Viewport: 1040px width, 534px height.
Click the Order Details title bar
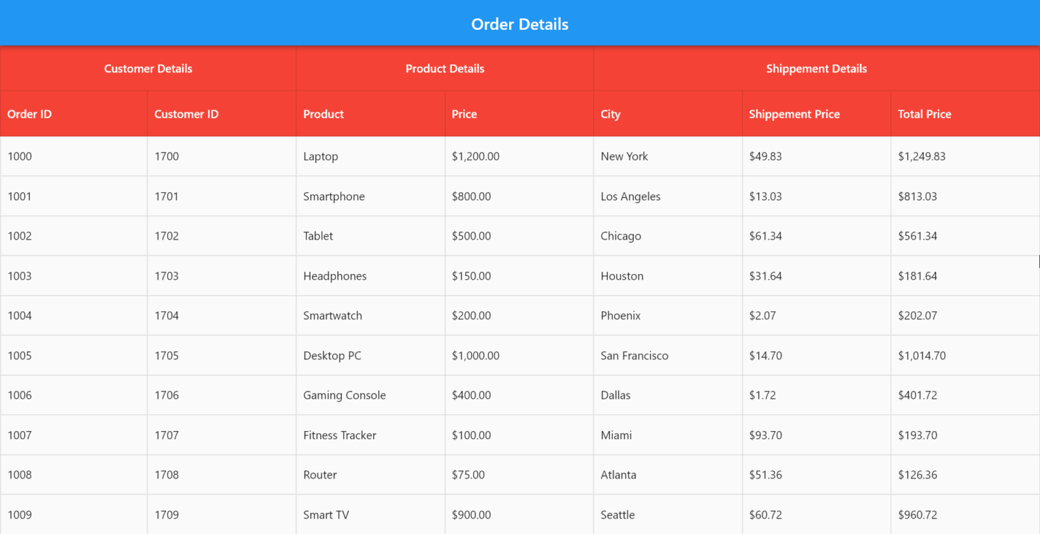point(519,24)
